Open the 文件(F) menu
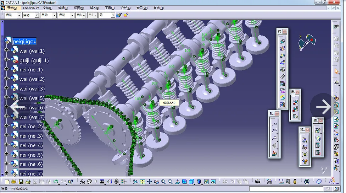This screenshot has width=346, height=193. [48, 8]
